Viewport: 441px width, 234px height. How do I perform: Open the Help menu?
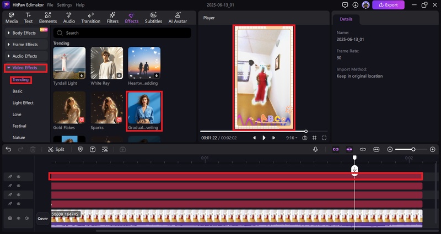[x=80, y=5]
